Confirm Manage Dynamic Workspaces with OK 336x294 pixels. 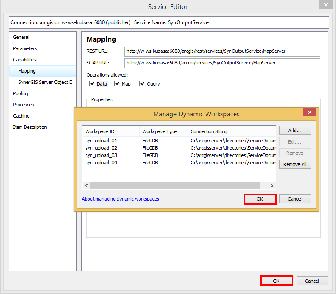(260, 199)
